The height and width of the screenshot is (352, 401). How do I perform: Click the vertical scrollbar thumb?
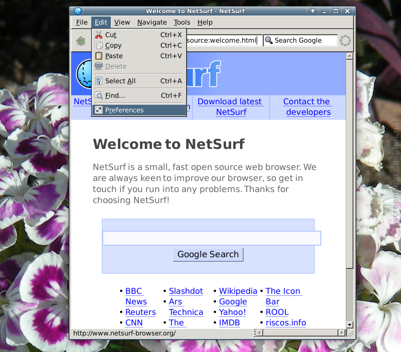click(349, 164)
